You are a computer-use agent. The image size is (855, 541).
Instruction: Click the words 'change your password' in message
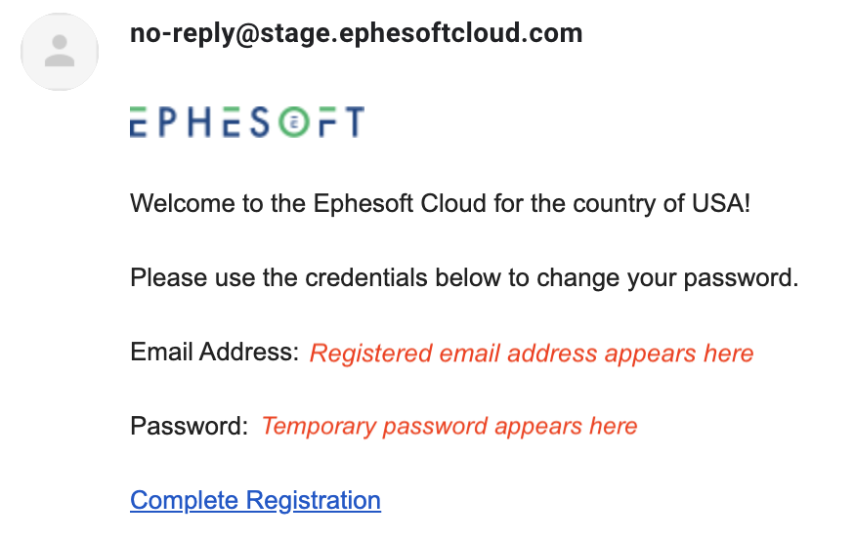(664, 278)
